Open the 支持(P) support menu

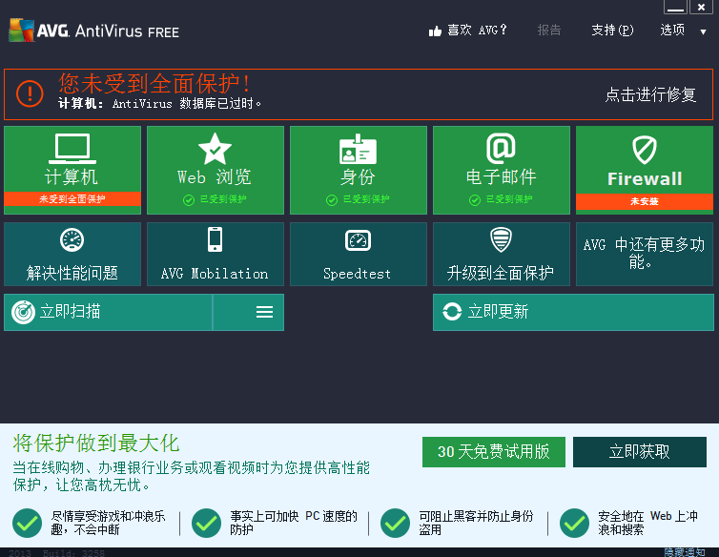tap(612, 31)
